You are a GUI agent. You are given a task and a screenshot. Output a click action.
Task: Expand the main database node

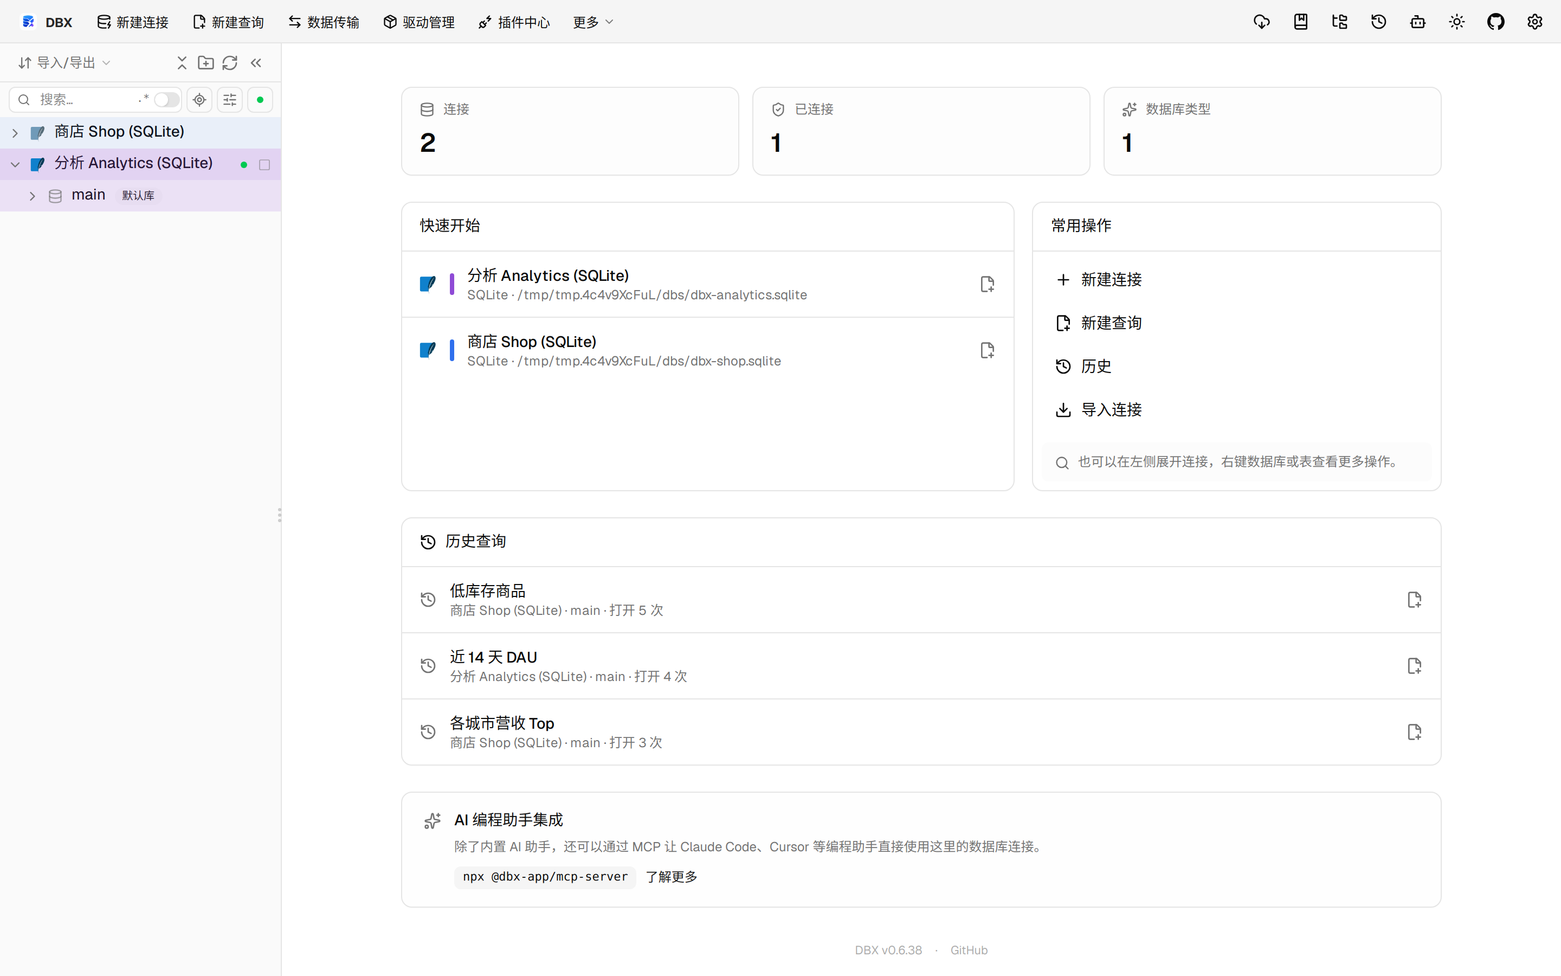click(x=33, y=196)
